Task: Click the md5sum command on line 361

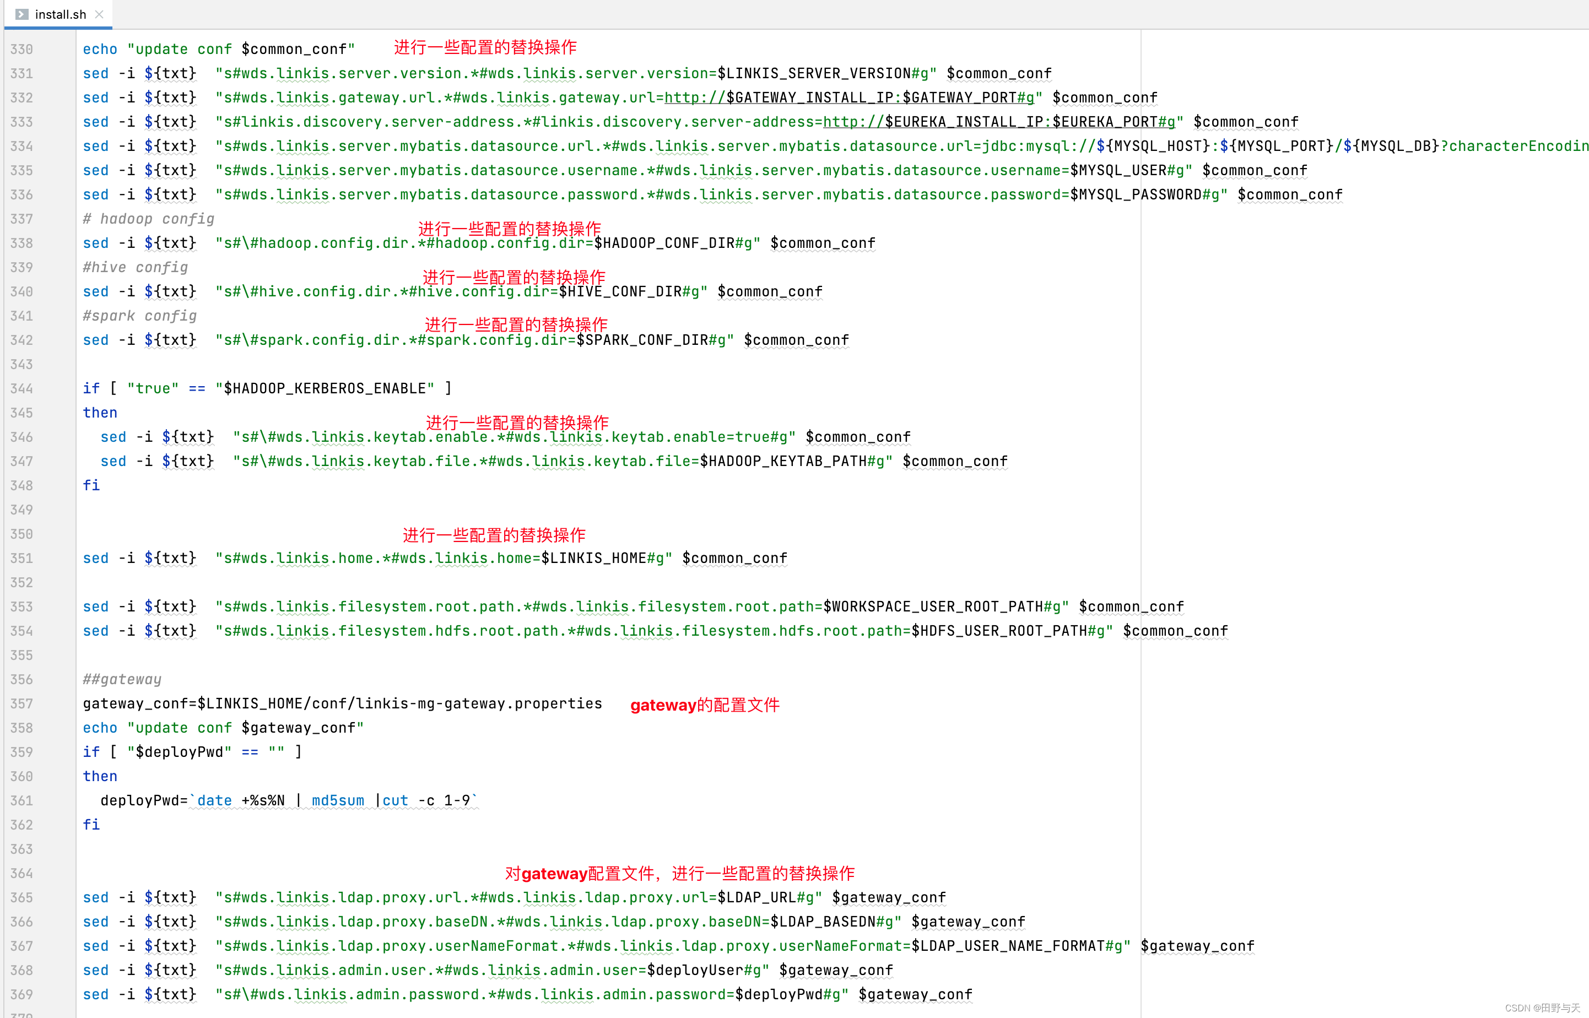Action: 338,801
